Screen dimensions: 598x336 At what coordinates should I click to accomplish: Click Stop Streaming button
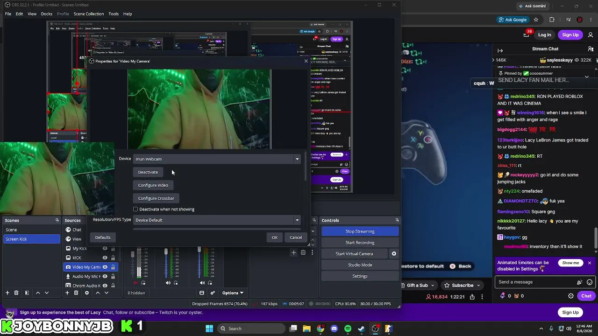[x=360, y=231]
